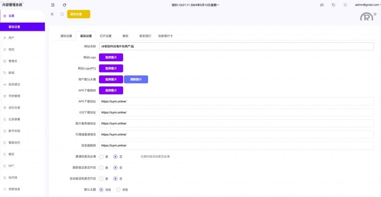Select 浅色 as the default theme
This screenshot has height=197, width=381.
click(x=101, y=190)
